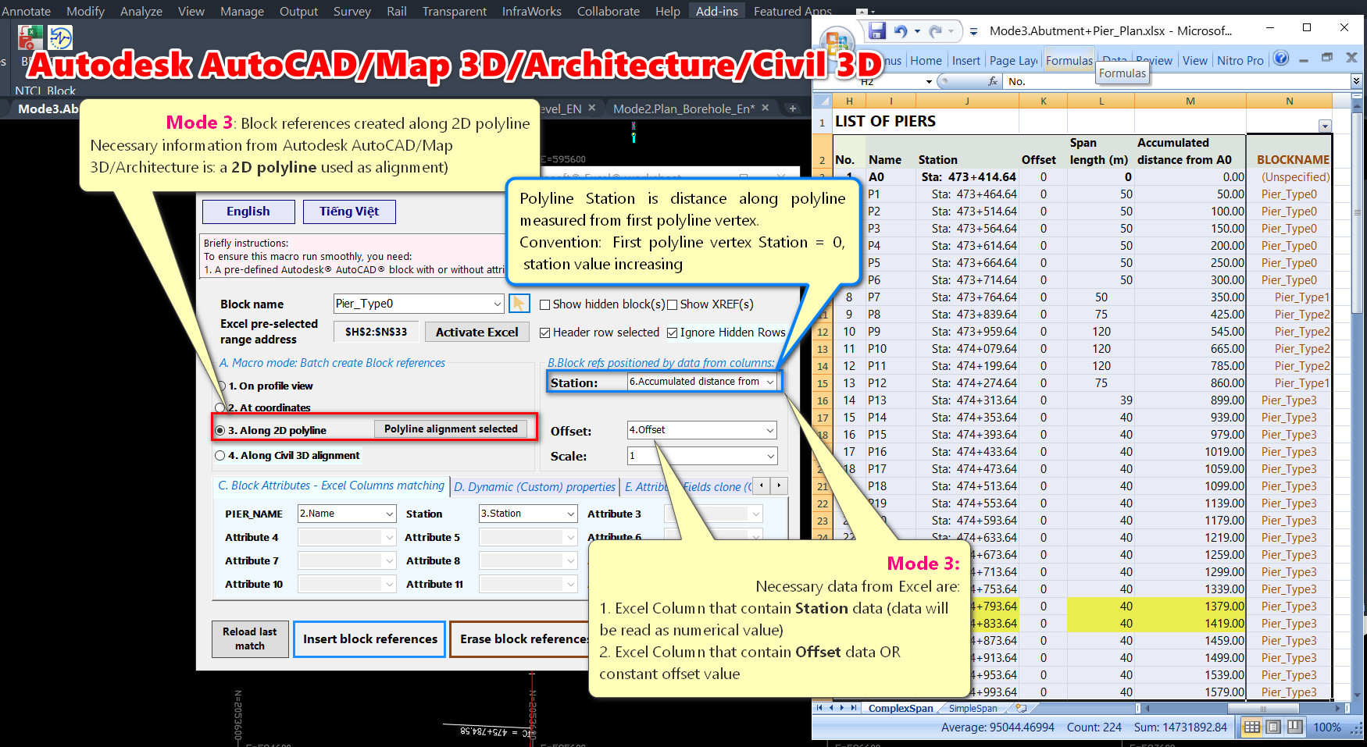Click the Reload last match button
The height and width of the screenshot is (747, 1367).
click(x=250, y=639)
